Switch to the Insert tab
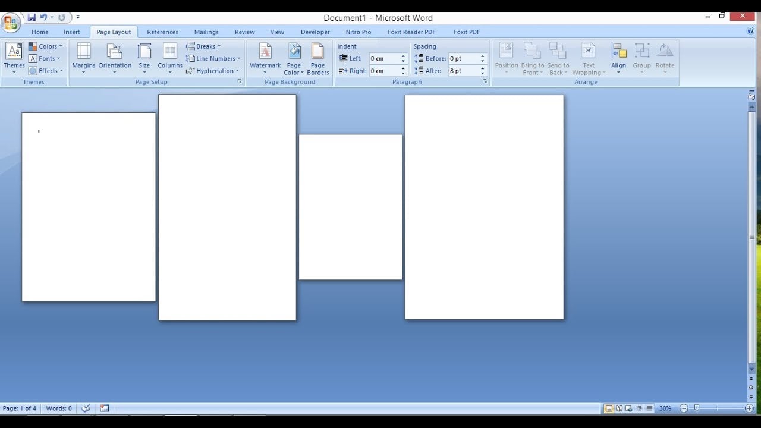The width and height of the screenshot is (761, 428). pyautogui.click(x=72, y=32)
